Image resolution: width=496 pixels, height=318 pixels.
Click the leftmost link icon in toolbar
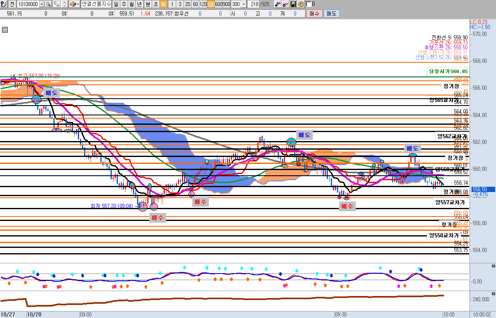(4, 4)
